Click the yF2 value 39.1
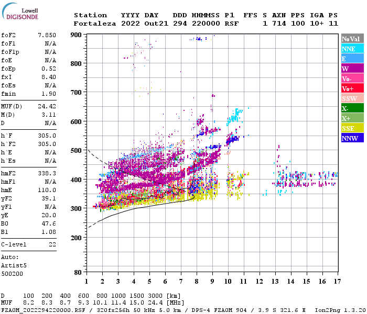Image resolution: width=367 pixels, height=314 pixels. (x=49, y=198)
